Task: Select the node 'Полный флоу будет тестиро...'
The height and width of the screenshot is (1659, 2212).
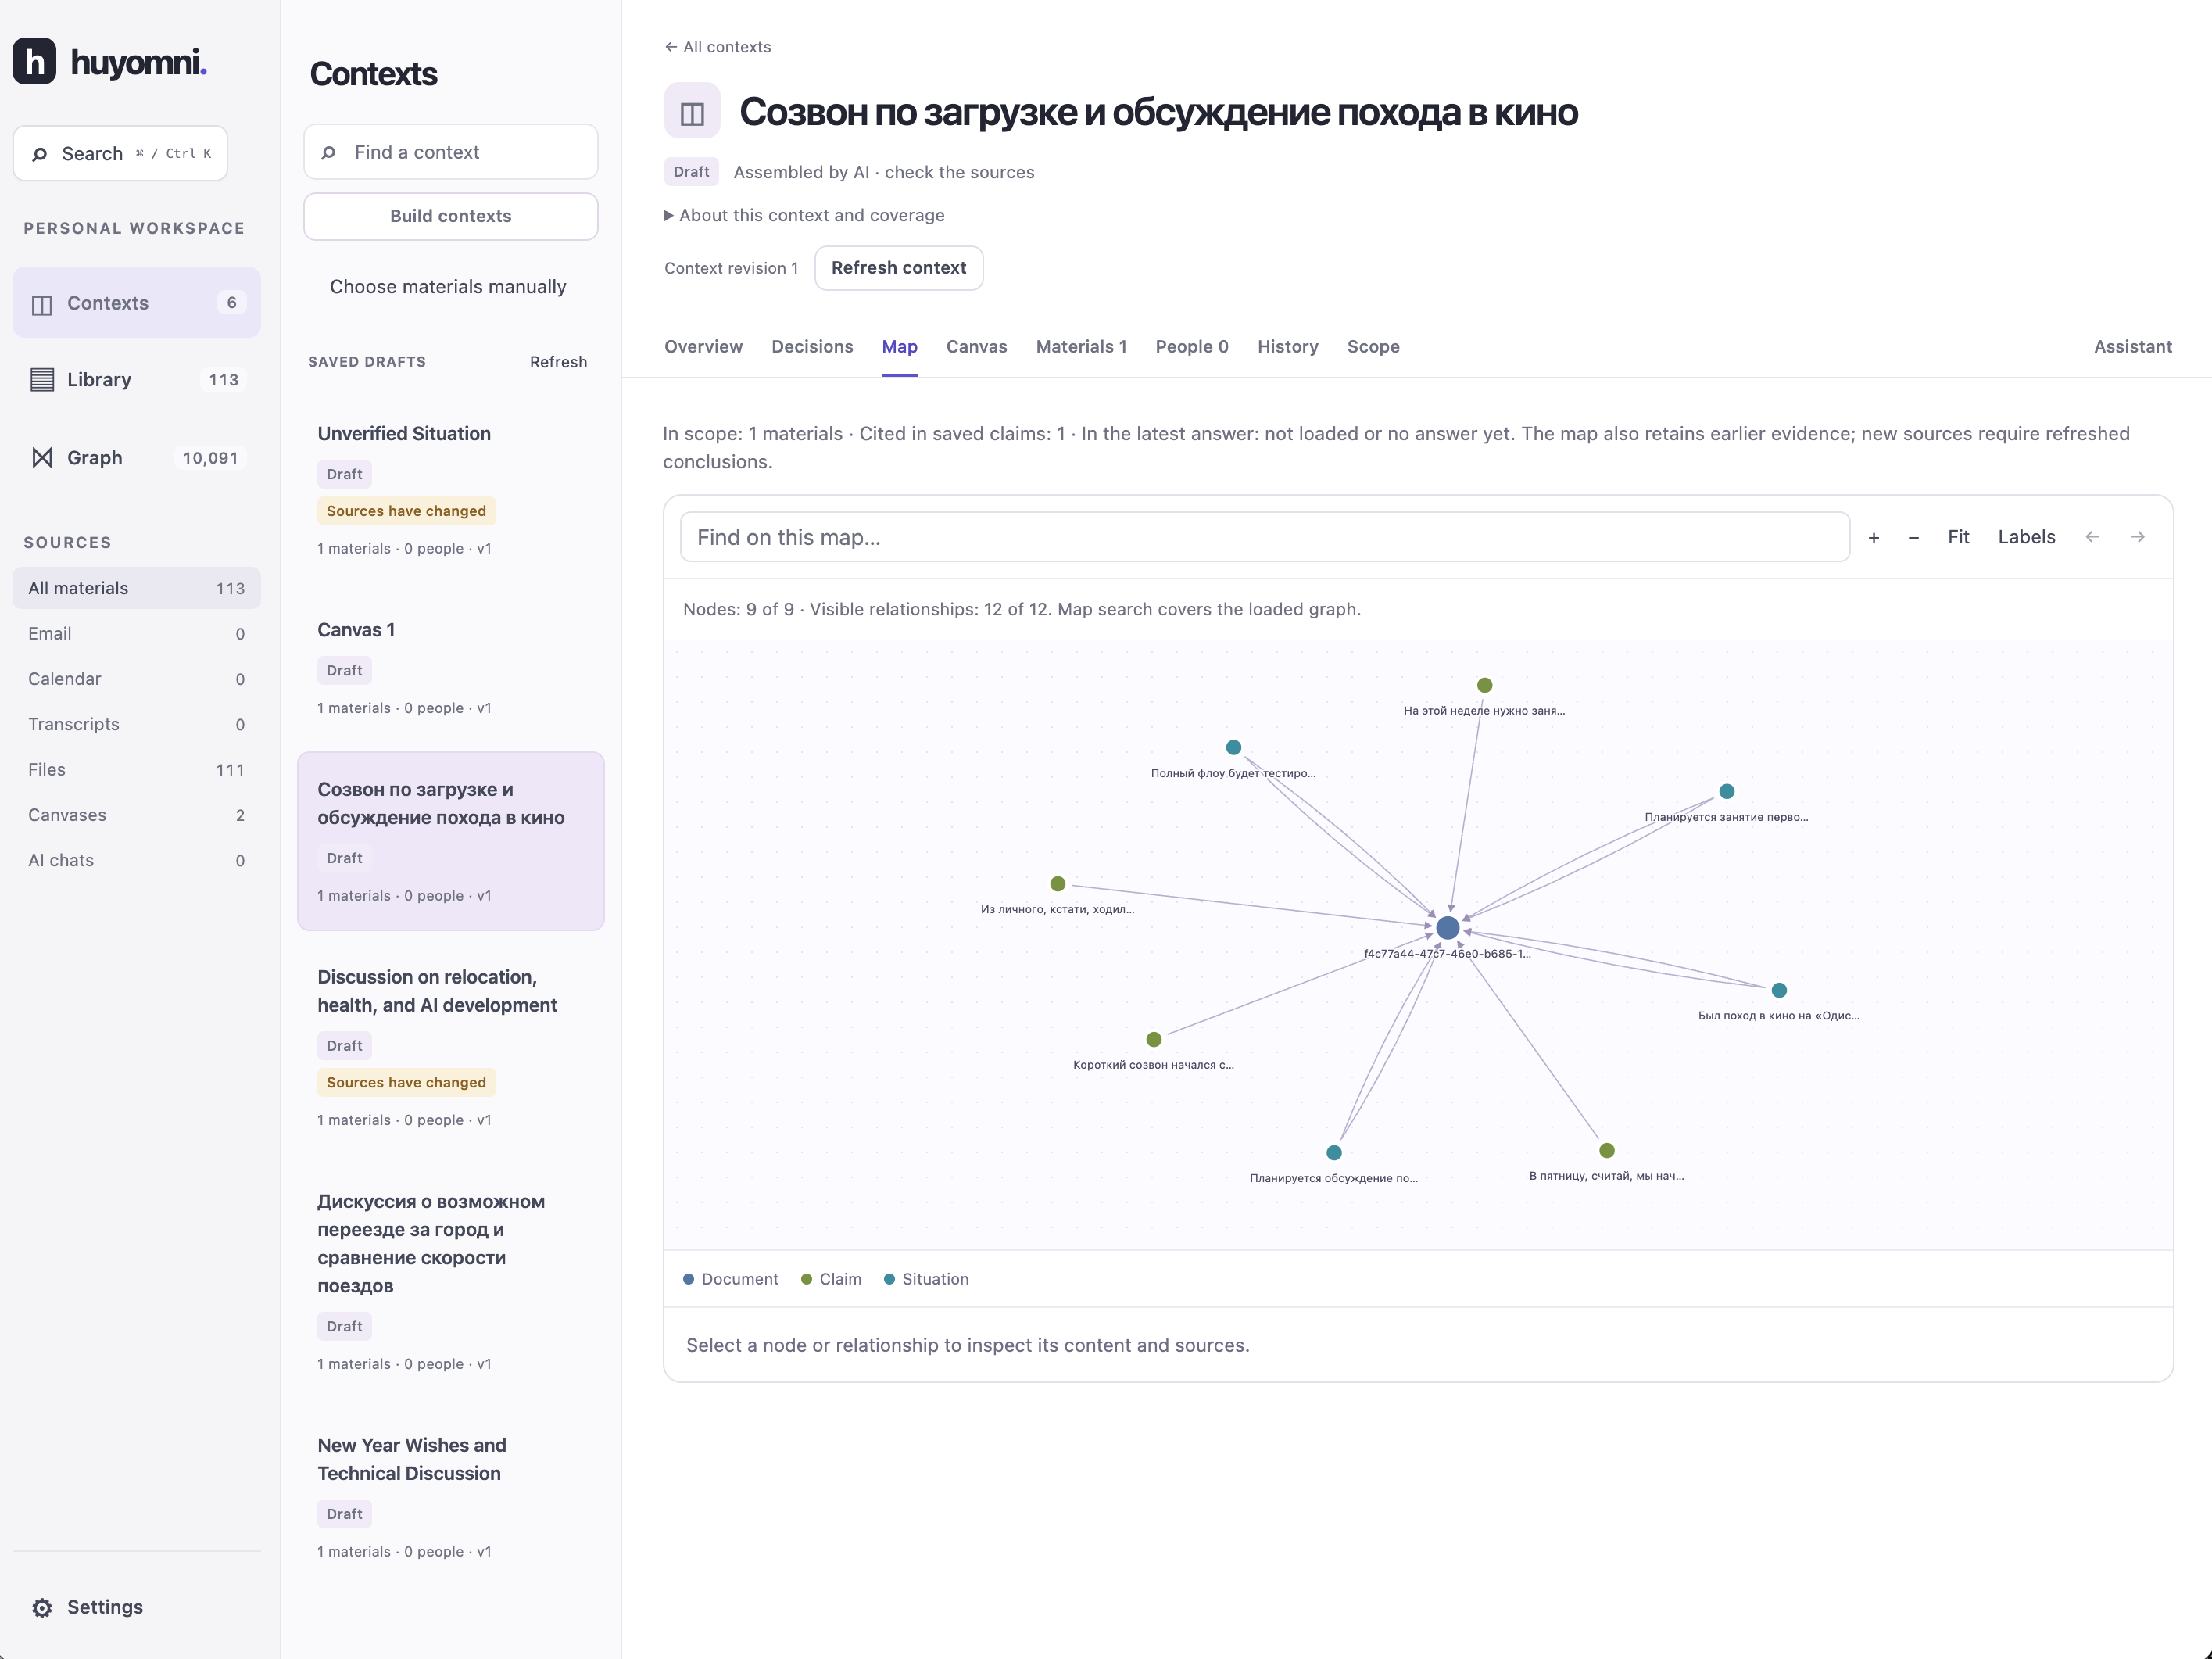Action: (x=1233, y=747)
